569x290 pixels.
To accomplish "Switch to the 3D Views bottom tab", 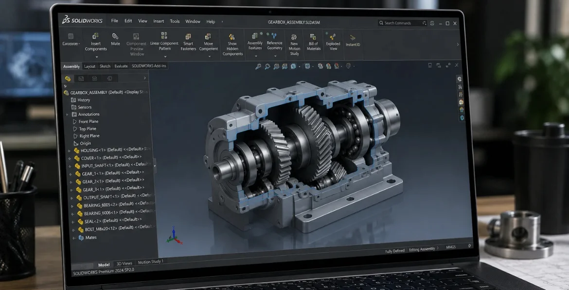I will pyautogui.click(x=124, y=264).
